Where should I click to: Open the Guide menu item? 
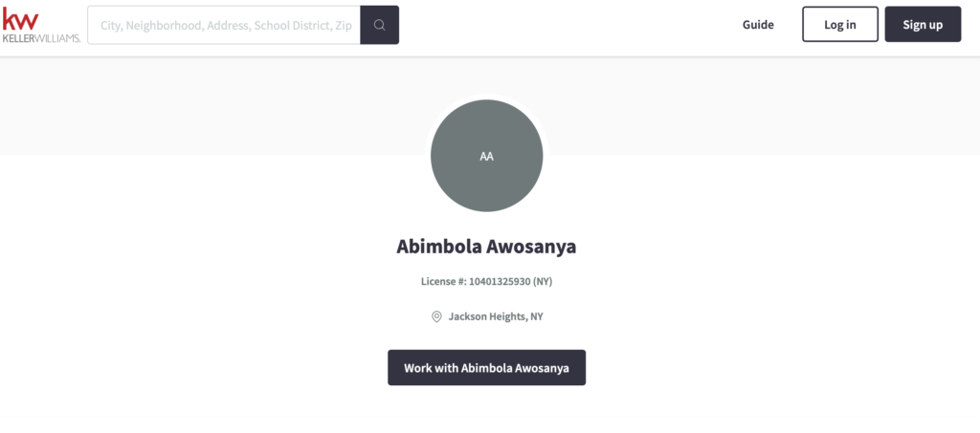pos(758,25)
